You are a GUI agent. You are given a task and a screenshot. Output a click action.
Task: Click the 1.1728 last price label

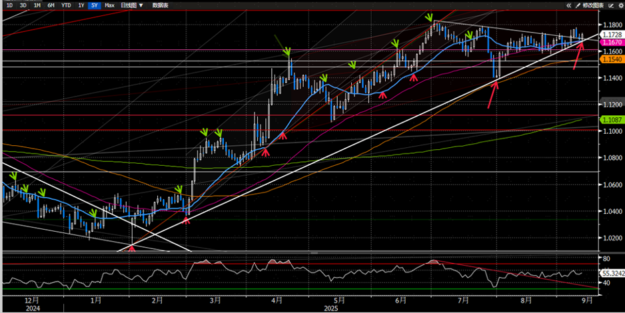click(x=612, y=35)
